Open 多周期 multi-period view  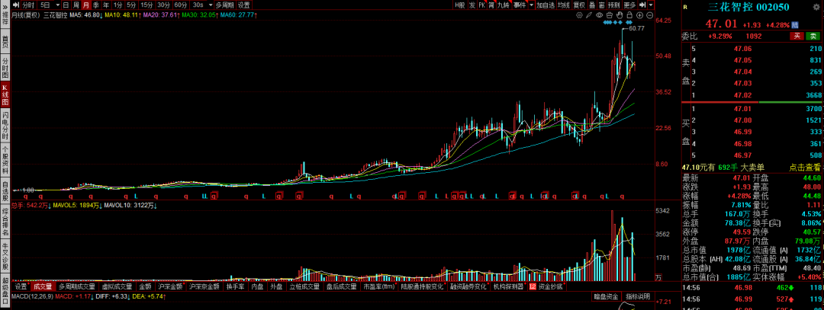[x=225, y=5]
